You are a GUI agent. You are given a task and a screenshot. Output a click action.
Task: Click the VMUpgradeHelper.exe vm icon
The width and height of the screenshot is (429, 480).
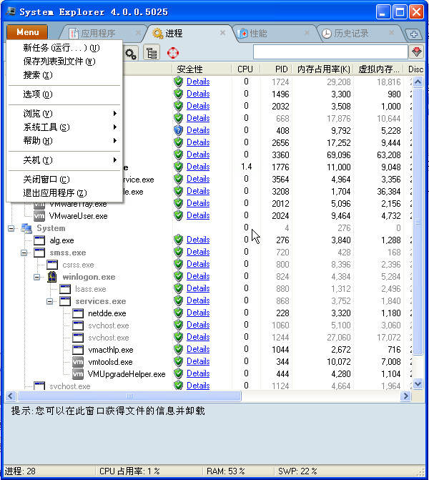click(x=78, y=374)
